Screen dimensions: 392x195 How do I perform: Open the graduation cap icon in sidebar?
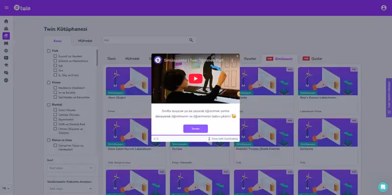tap(6, 65)
